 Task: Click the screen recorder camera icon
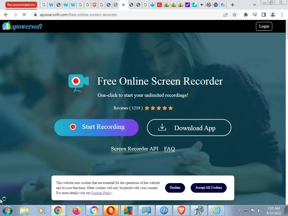[x=79, y=83]
